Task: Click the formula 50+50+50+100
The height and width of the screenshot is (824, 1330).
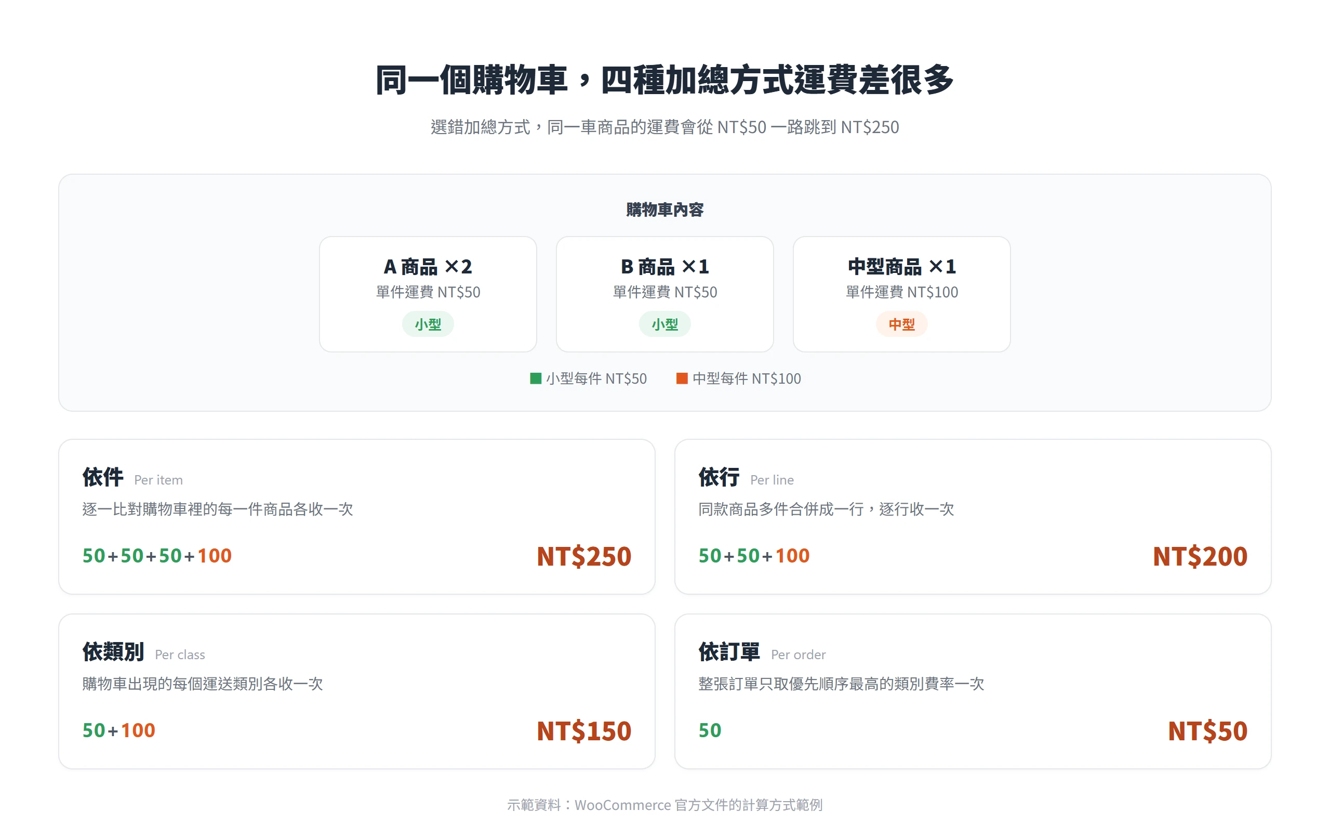Action: (157, 556)
